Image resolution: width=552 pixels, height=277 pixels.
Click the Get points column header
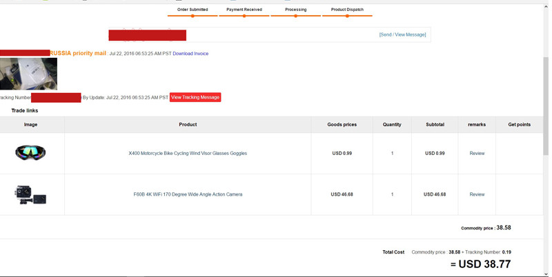point(520,125)
